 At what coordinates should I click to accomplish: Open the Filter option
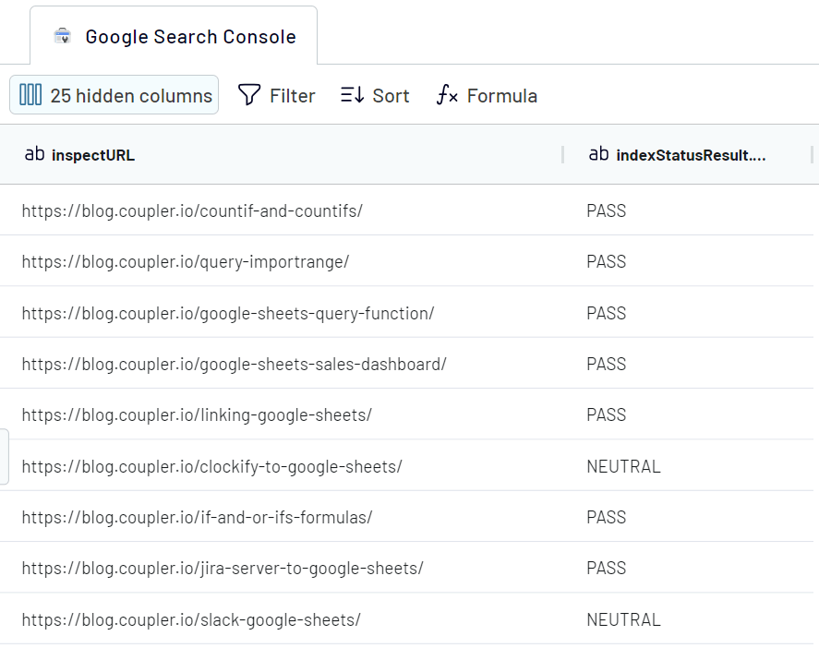point(277,96)
